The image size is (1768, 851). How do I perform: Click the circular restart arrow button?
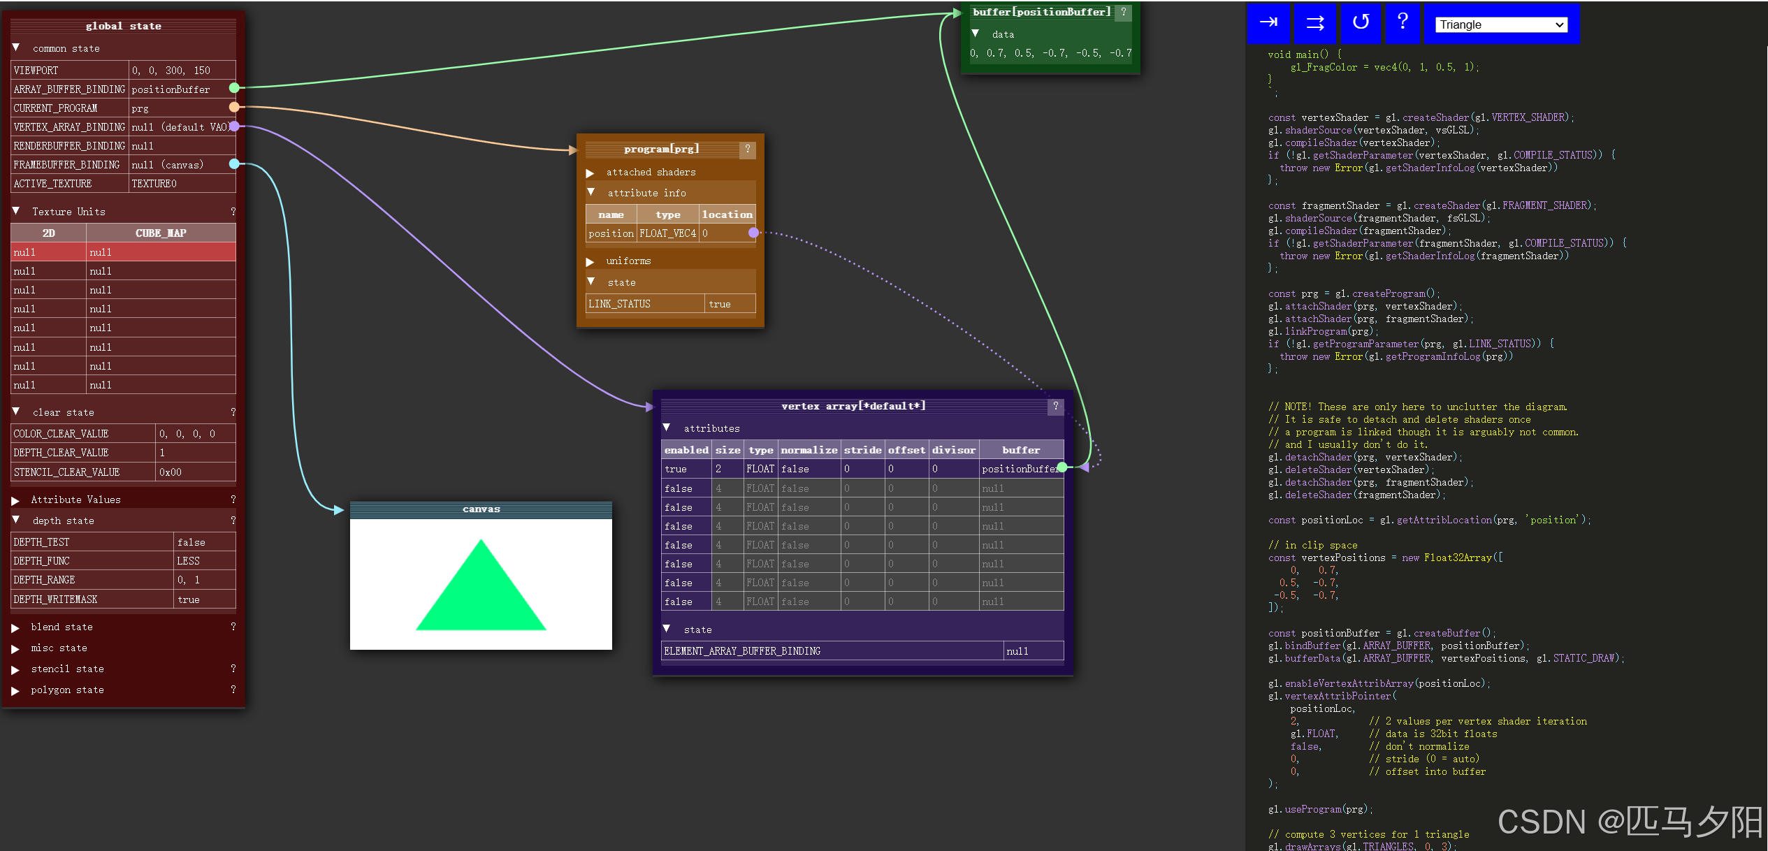click(1360, 23)
